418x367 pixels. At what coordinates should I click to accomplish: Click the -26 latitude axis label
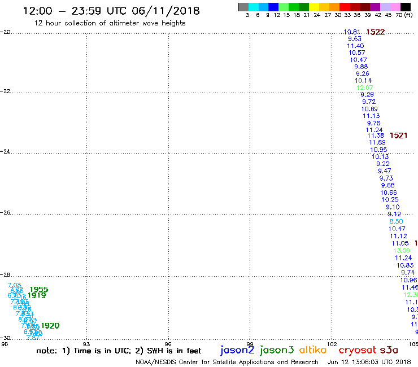pos(5,212)
